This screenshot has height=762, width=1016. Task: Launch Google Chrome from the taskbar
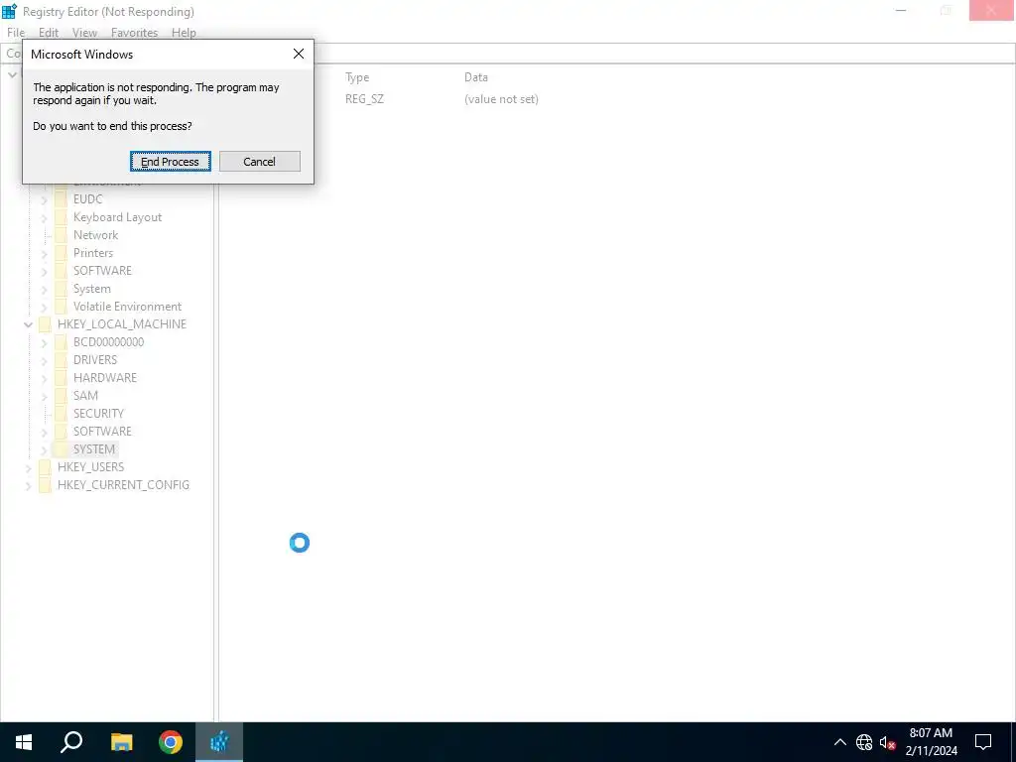click(x=171, y=742)
